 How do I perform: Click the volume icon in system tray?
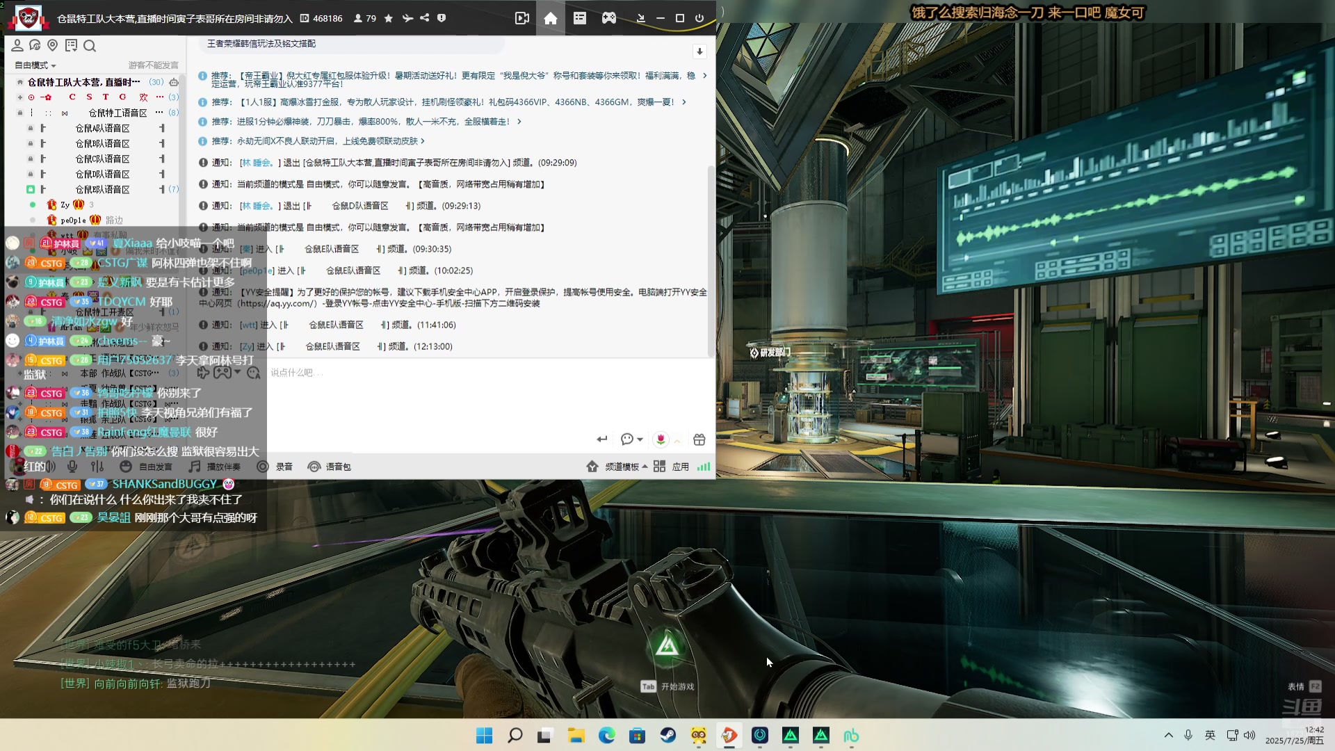coord(1250,735)
